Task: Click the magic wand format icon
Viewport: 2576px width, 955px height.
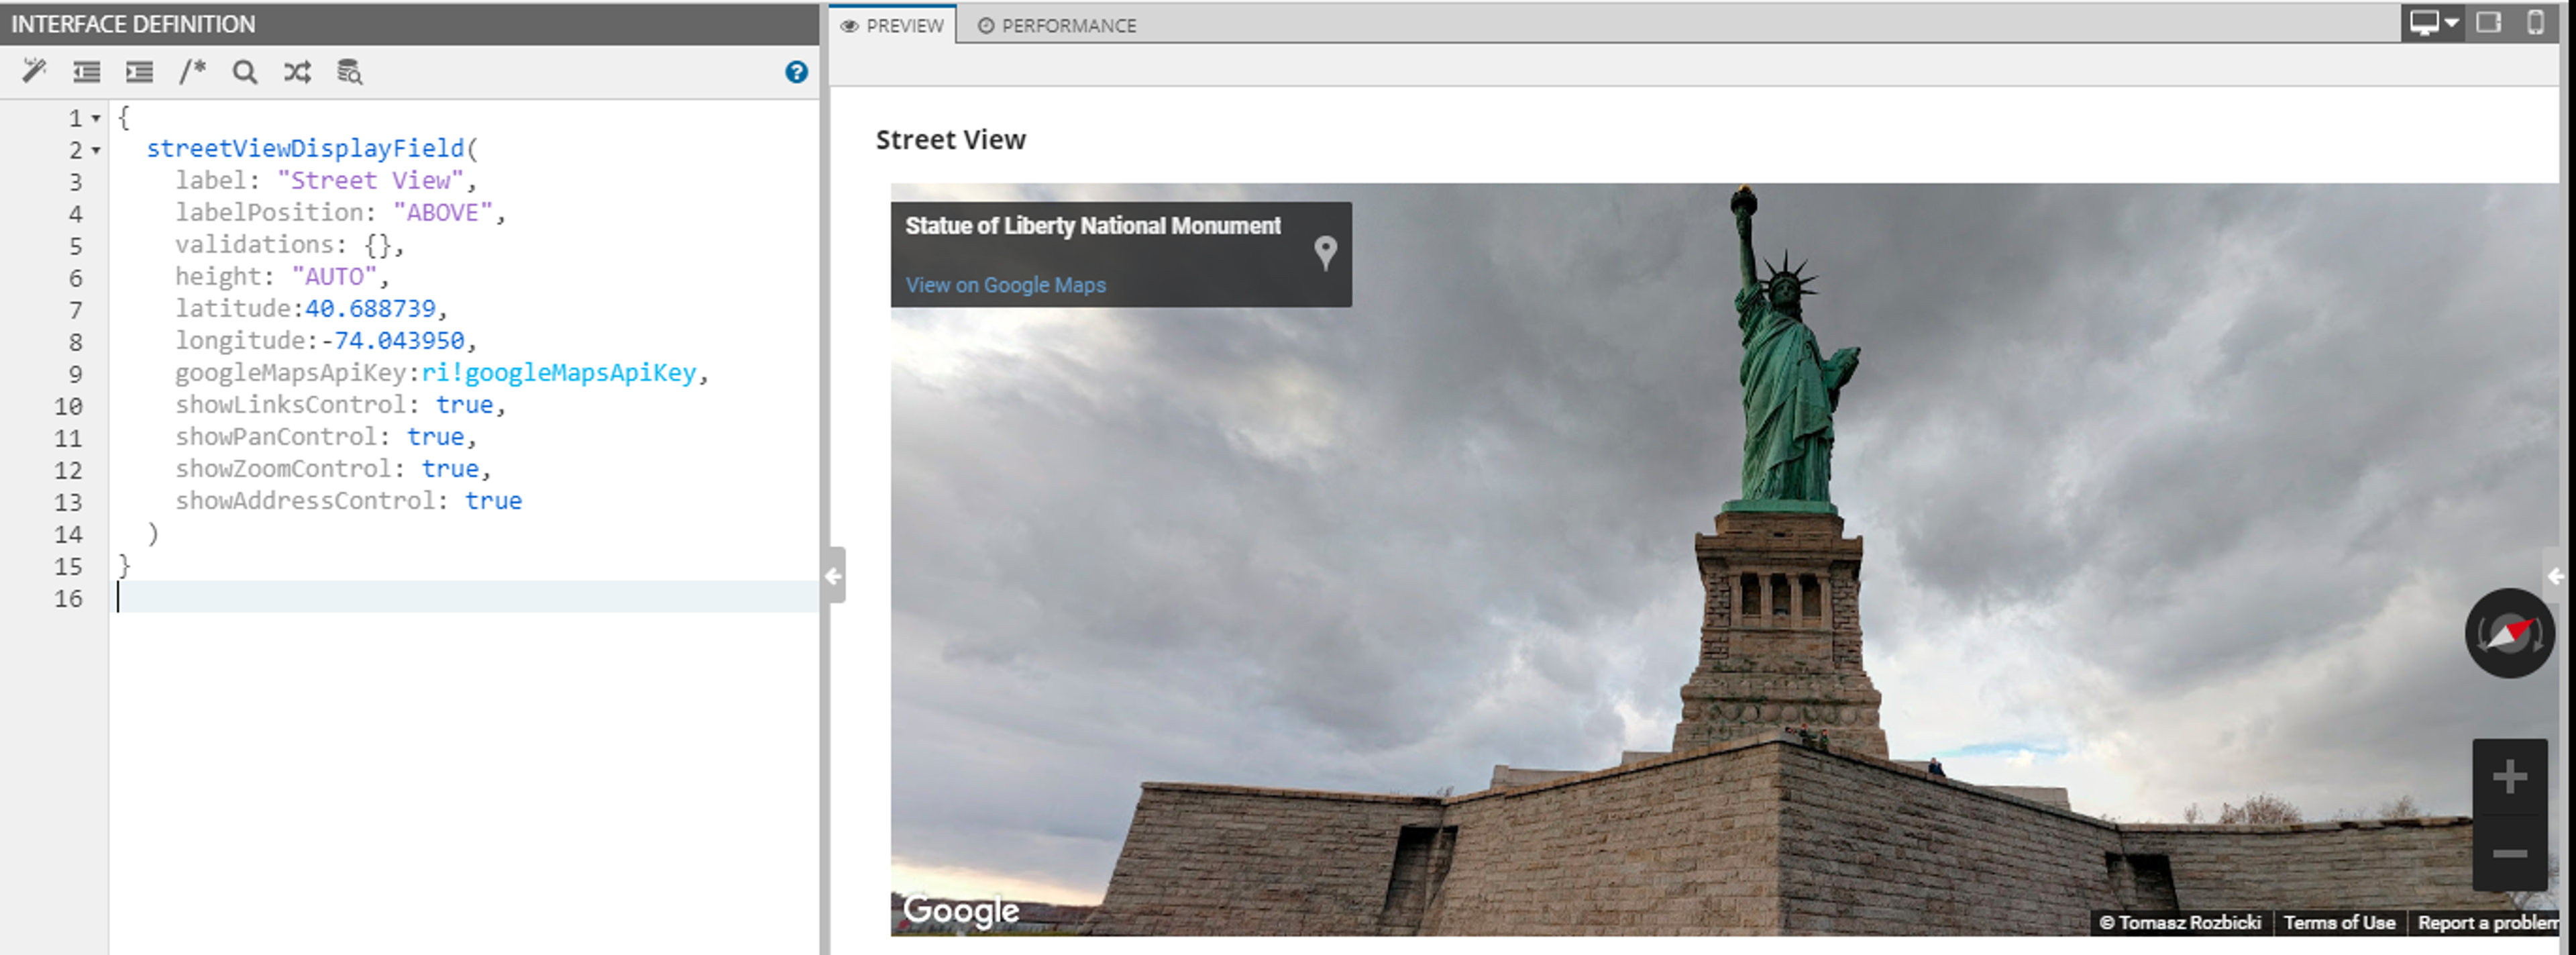Action: pyautogui.click(x=34, y=71)
